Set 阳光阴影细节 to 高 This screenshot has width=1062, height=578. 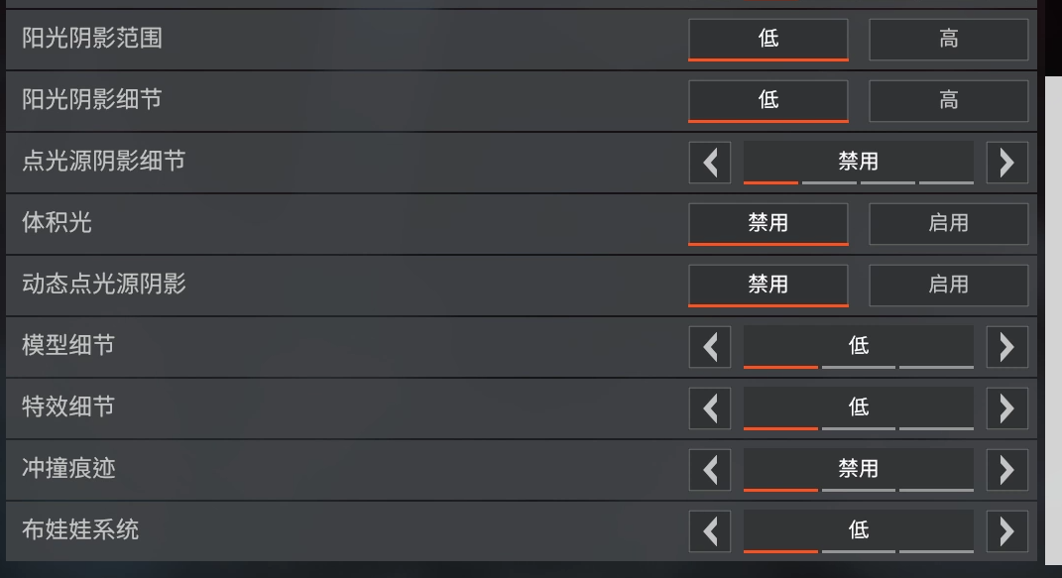[948, 100]
